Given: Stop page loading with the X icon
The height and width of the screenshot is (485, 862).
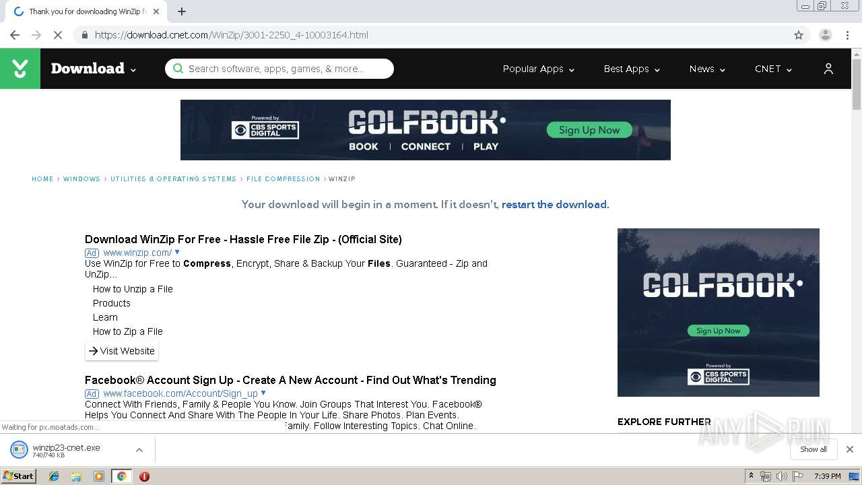Looking at the screenshot, I should (x=58, y=35).
